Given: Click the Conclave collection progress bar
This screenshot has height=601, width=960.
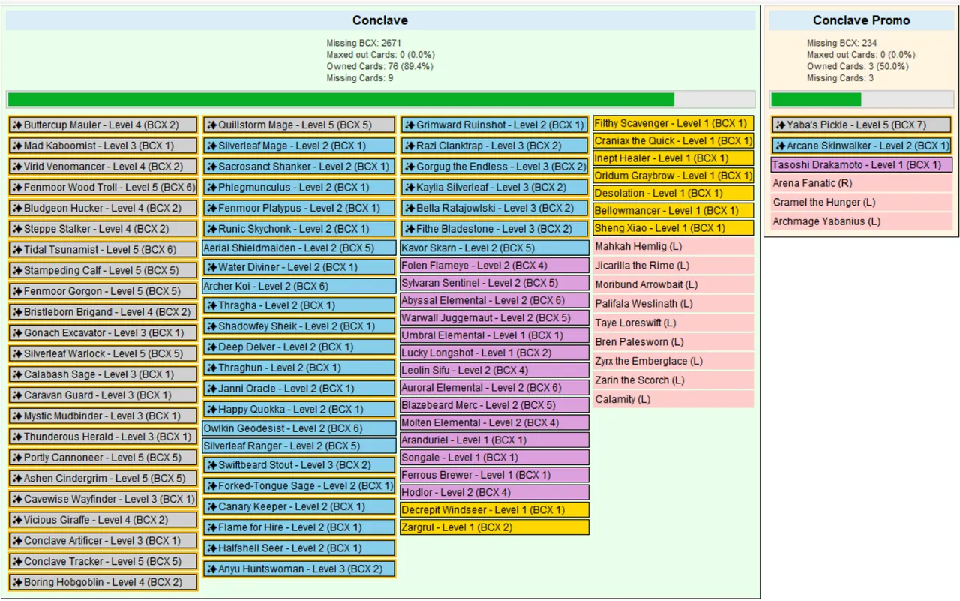Looking at the screenshot, I should (381, 99).
